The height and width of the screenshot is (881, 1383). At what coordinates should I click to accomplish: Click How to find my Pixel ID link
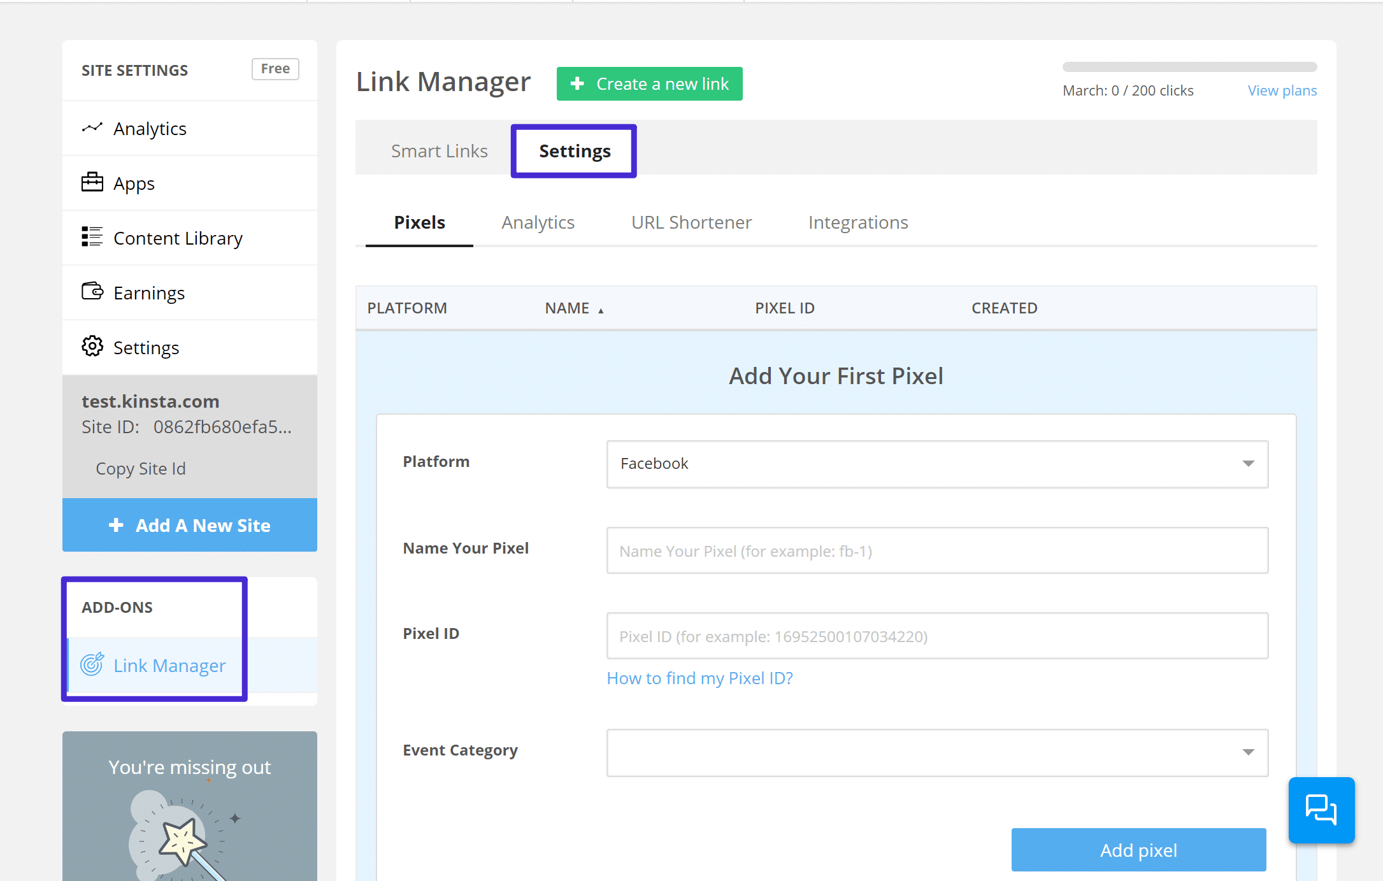(x=699, y=677)
